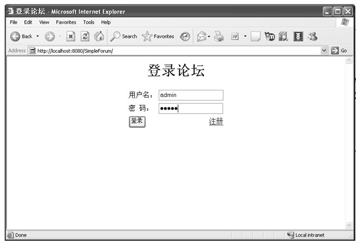This screenshot has height=246, width=361.
Task: Open the Edit menu
Action: click(x=28, y=22)
